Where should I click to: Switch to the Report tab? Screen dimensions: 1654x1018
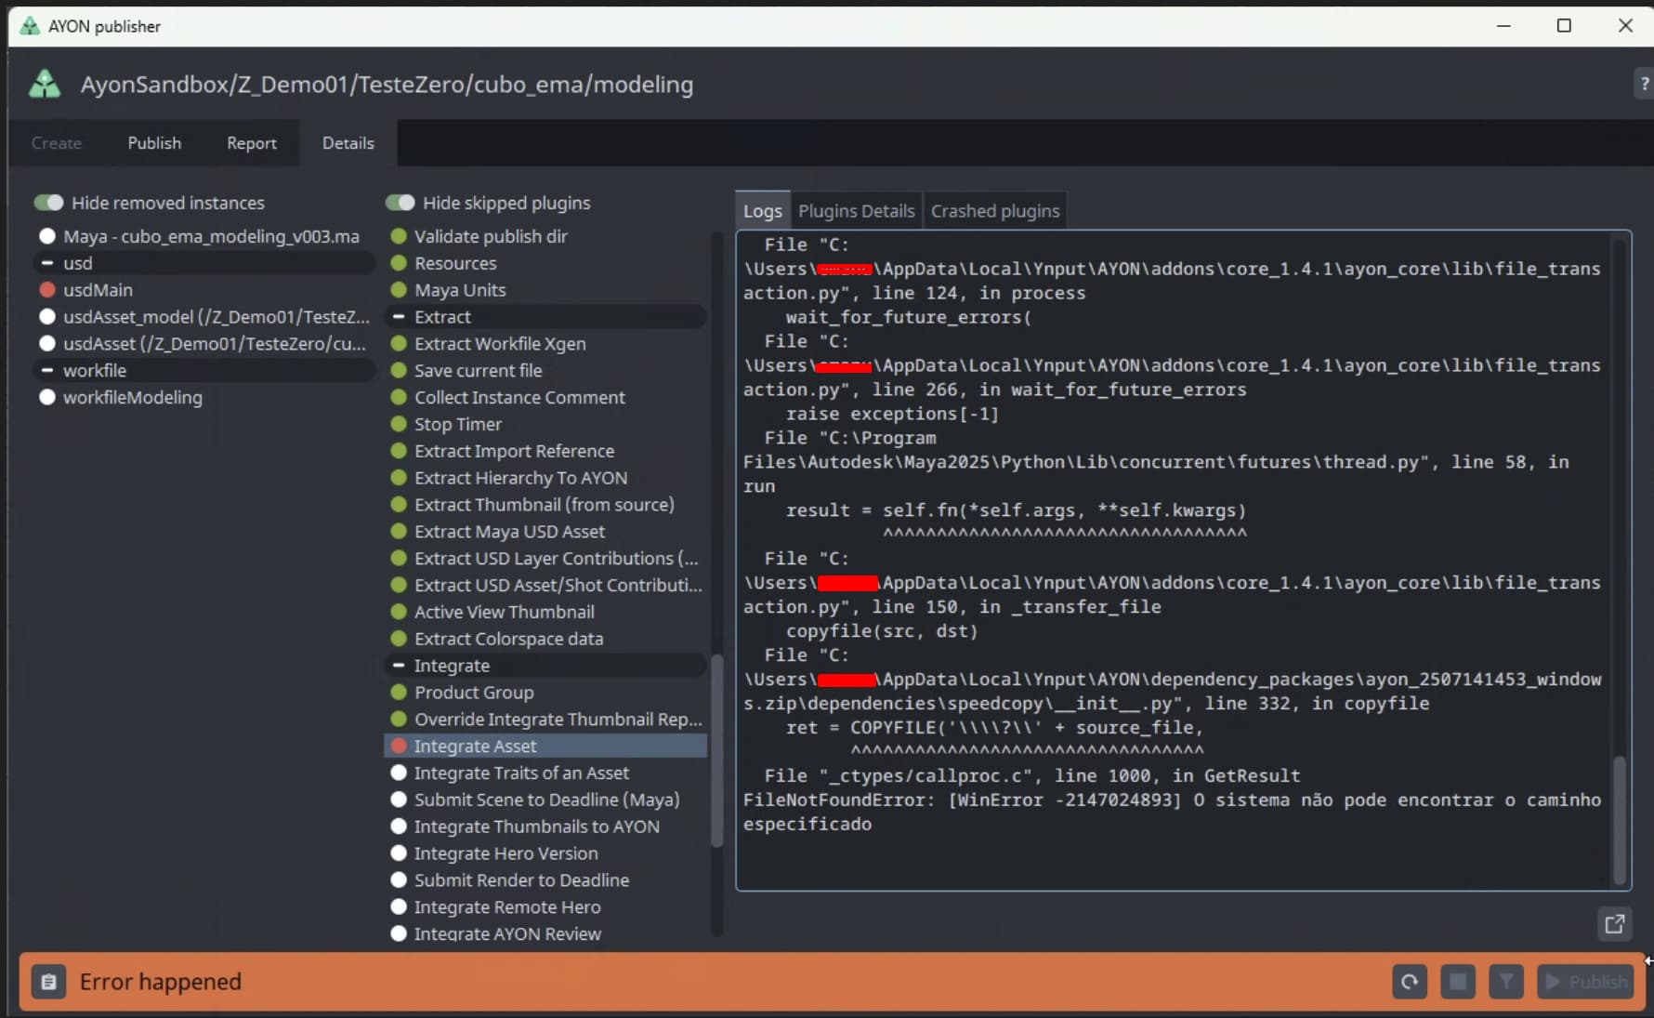(x=251, y=143)
